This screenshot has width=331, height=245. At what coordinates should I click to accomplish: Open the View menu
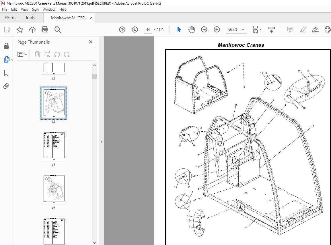[24, 9]
